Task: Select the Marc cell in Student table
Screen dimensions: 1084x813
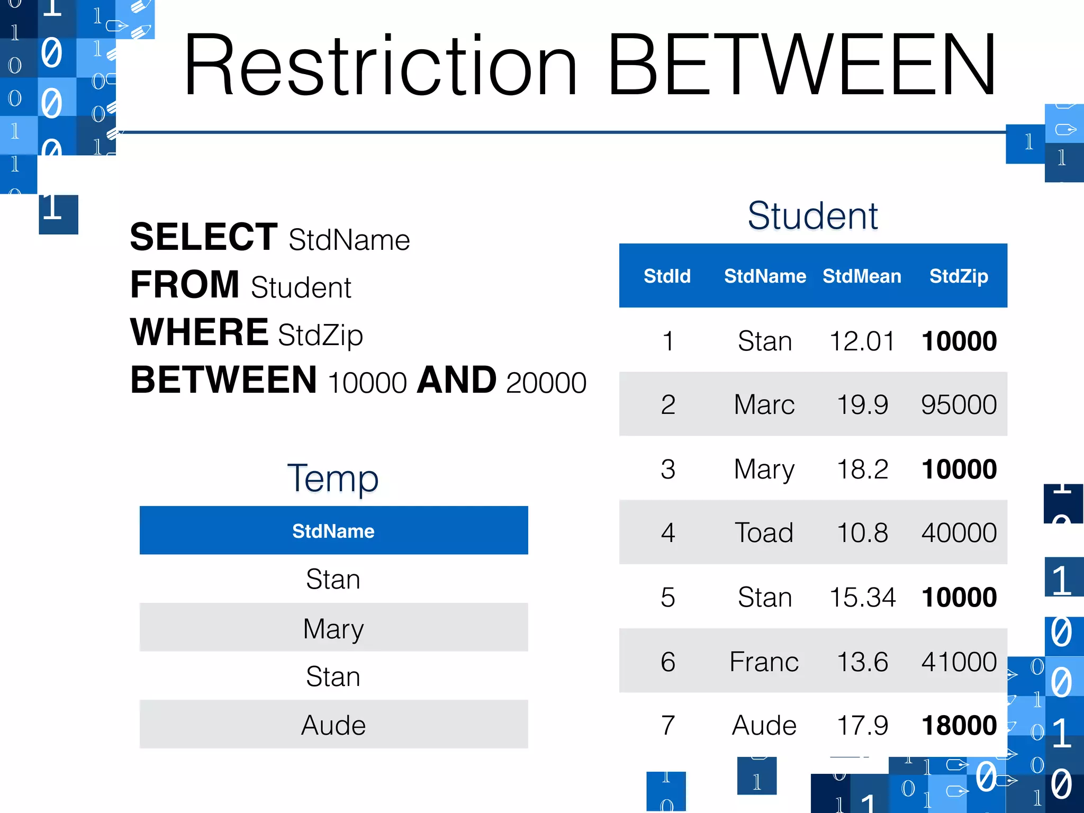Action: tap(764, 405)
